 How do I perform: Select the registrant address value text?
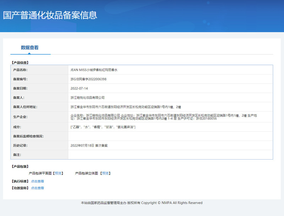[126, 107]
